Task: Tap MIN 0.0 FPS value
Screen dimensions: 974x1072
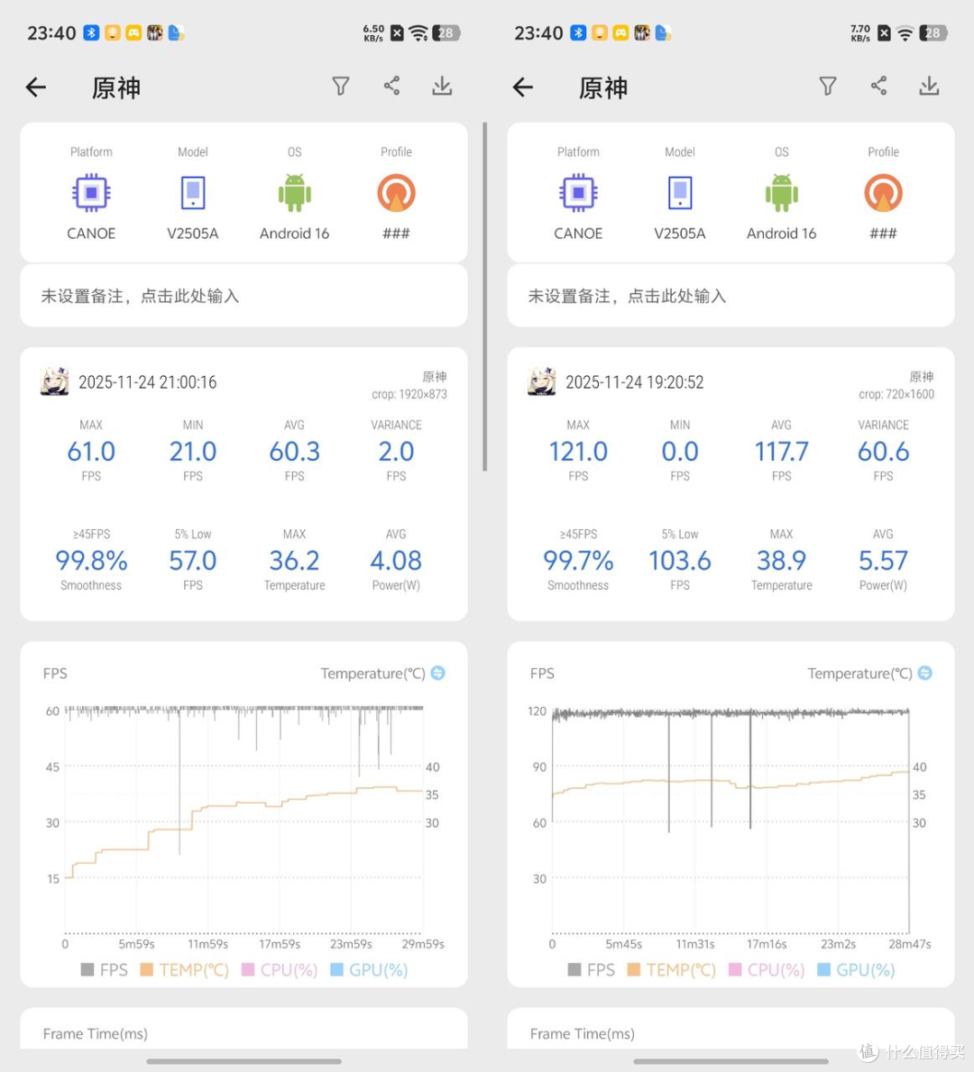Action: pyautogui.click(x=680, y=451)
